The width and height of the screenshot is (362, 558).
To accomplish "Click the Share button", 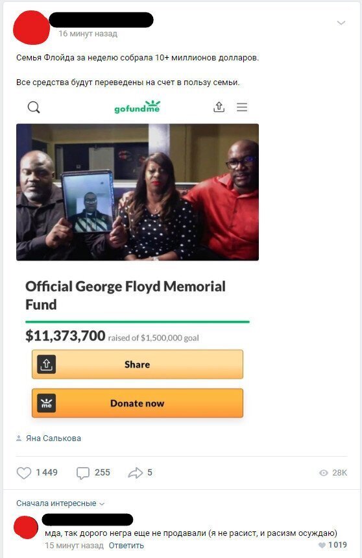I will pyautogui.click(x=138, y=364).
